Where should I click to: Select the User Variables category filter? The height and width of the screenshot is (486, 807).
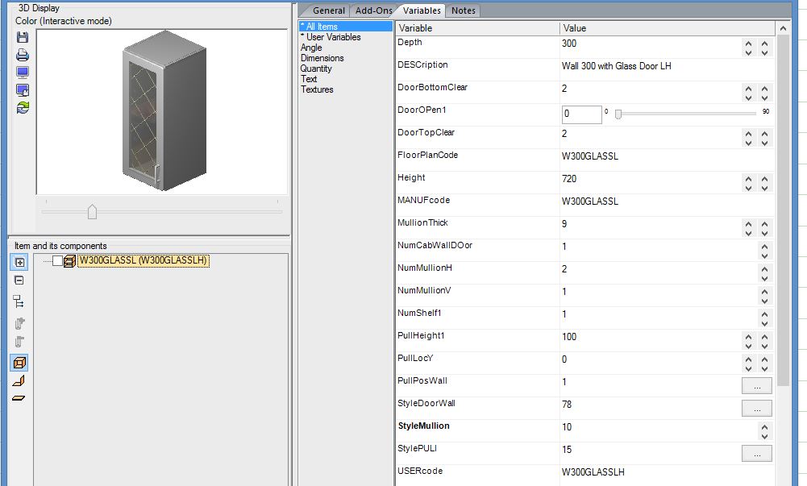tap(332, 37)
